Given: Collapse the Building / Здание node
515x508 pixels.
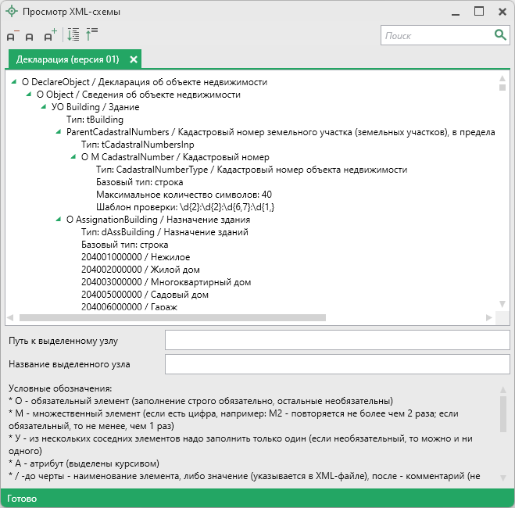Looking at the screenshot, I should tap(45, 107).
